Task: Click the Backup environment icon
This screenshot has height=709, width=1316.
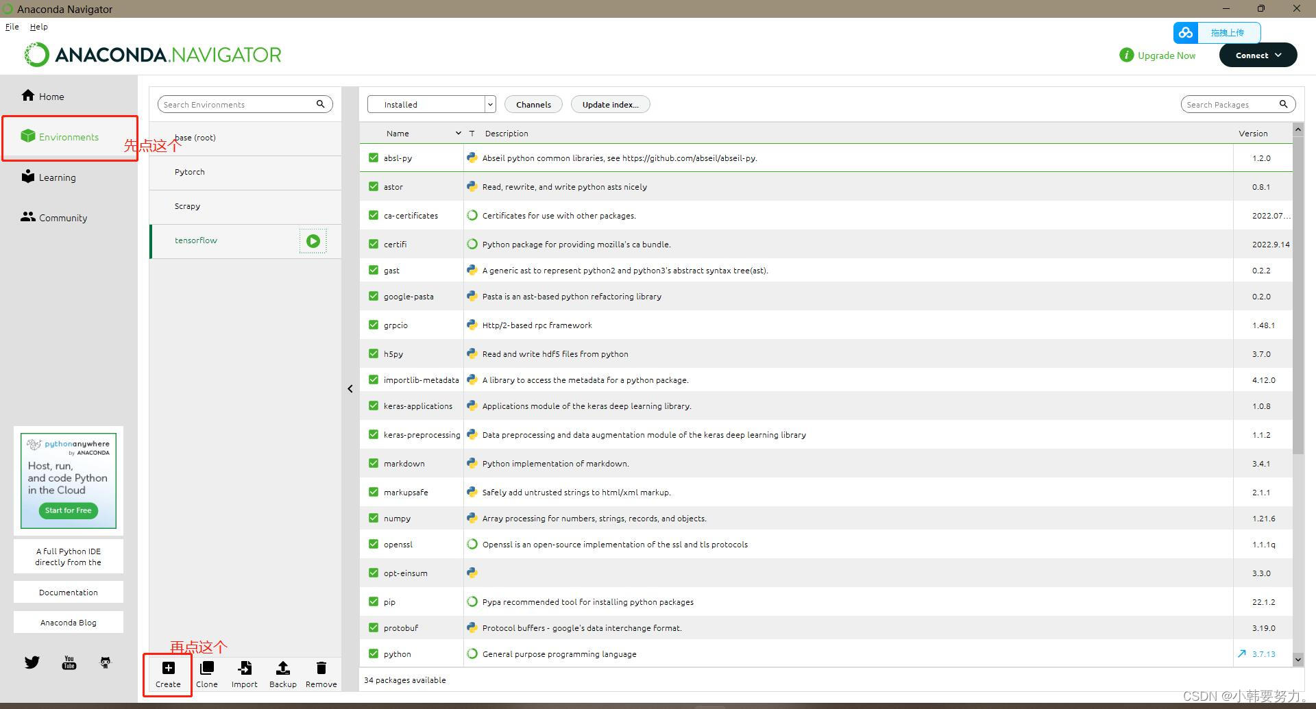Action: (282, 668)
